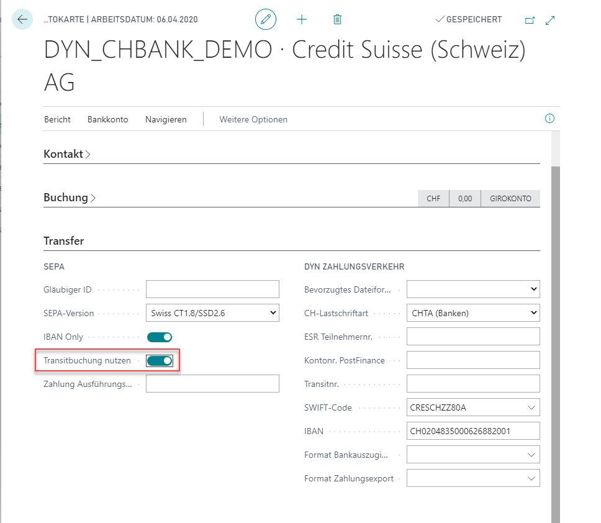601x523 pixels.
Task: Open the Bericht menu
Action: click(x=57, y=119)
